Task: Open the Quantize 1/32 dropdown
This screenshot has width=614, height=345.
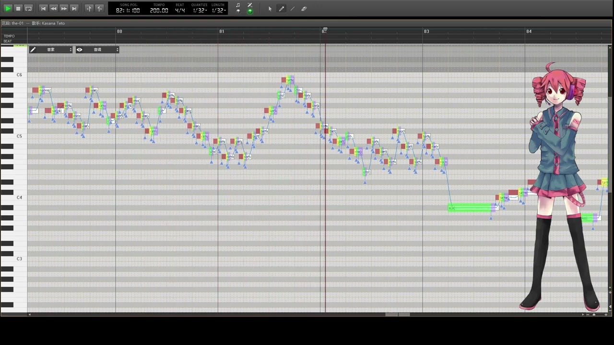Action: point(200,11)
